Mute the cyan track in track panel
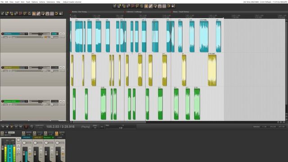 coord(61,34)
